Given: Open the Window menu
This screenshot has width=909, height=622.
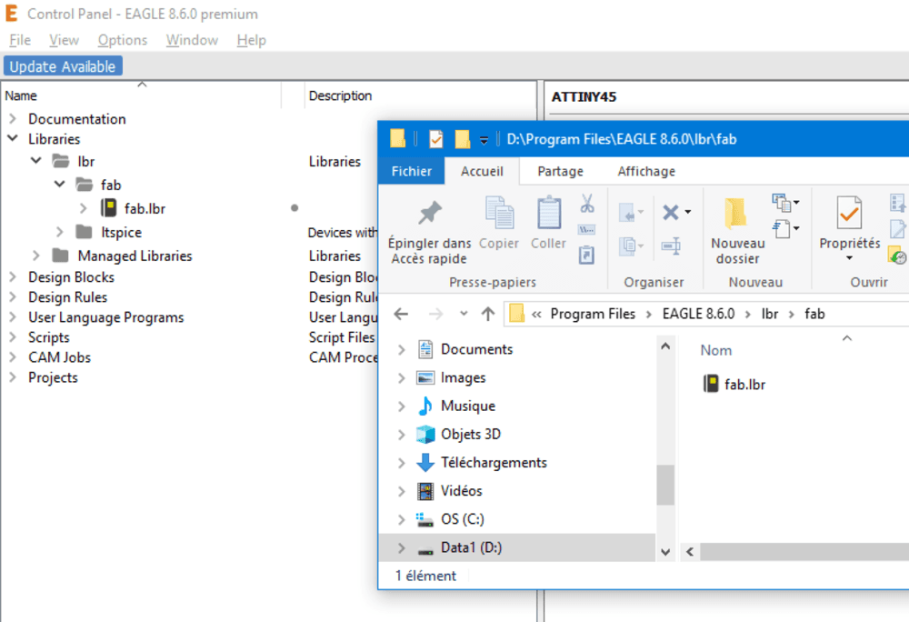Looking at the screenshot, I should [192, 40].
